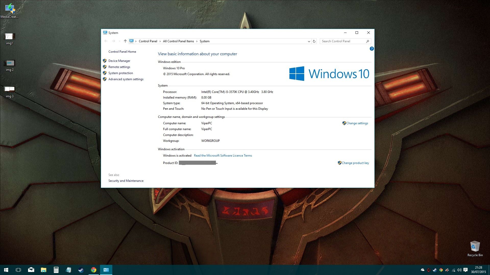Click the back navigation arrow

pyautogui.click(x=106, y=41)
